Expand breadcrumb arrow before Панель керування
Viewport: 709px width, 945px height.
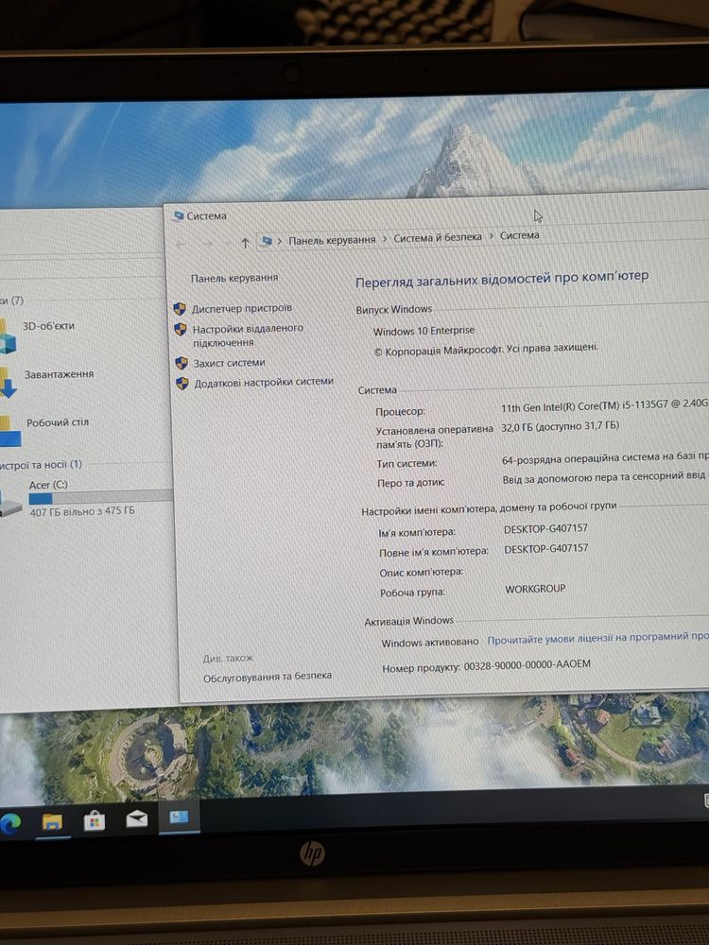[280, 241]
